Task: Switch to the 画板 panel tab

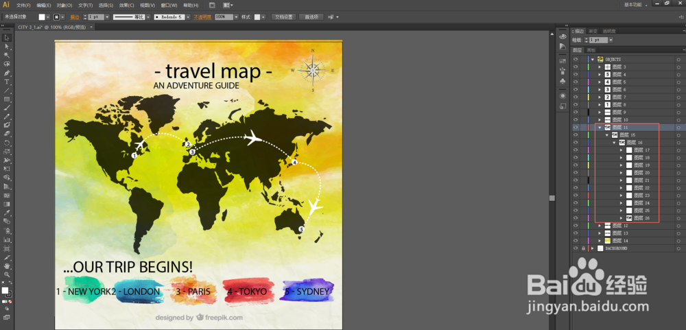Action: [x=591, y=50]
